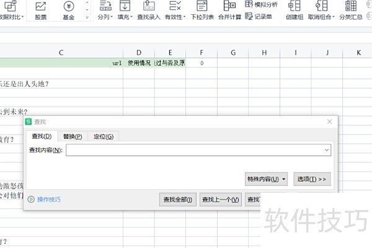Select column C header
This screenshot has height=248, width=372.
61,53
